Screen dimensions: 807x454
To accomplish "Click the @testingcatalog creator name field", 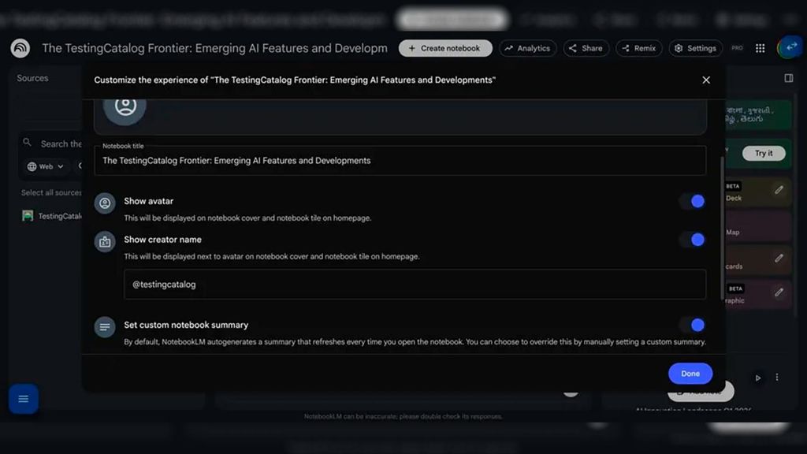I will tap(415, 284).
